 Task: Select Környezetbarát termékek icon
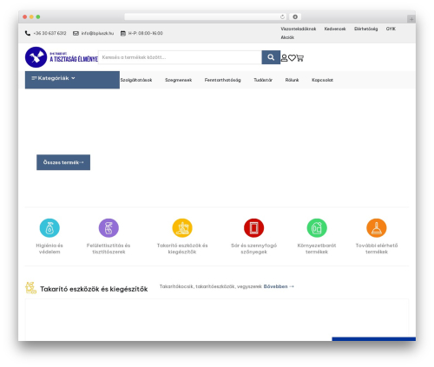317,228
